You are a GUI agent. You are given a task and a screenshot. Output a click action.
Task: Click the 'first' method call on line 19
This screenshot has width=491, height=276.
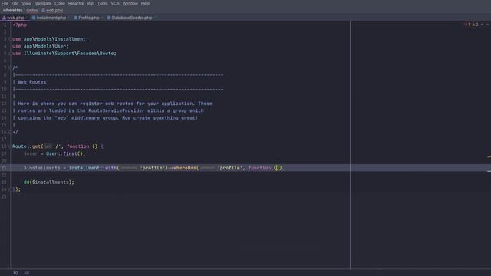(70, 153)
